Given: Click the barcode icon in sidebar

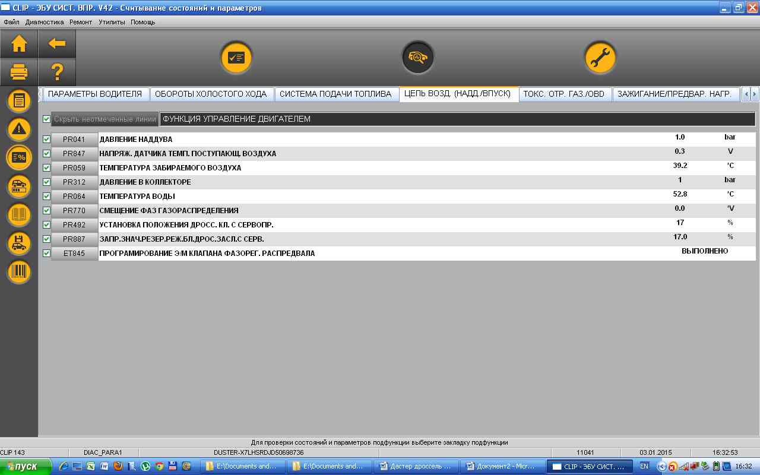Looking at the screenshot, I should (x=19, y=272).
